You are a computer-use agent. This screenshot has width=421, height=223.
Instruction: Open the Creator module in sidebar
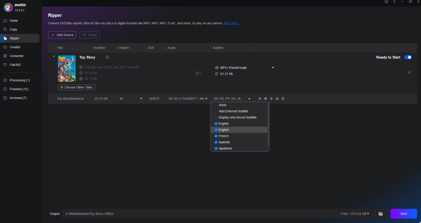(15, 47)
